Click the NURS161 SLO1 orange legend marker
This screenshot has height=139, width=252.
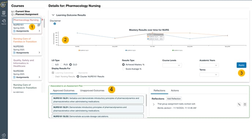(79, 50)
